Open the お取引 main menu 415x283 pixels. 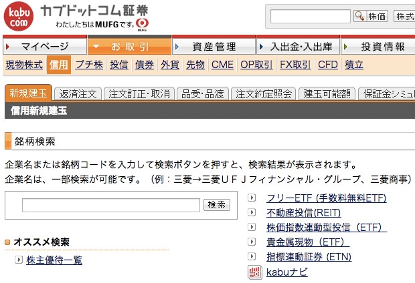click(x=129, y=45)
